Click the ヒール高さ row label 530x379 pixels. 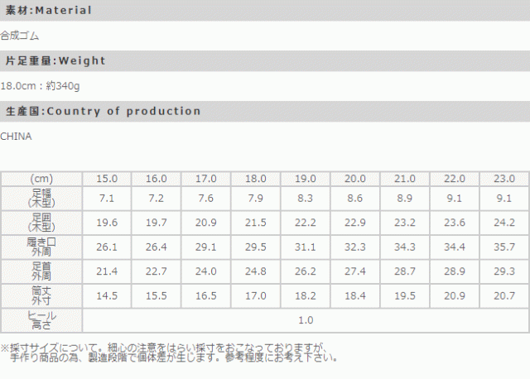point(41,319)
